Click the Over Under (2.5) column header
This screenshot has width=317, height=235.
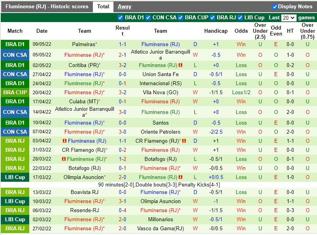click(260, 31)
